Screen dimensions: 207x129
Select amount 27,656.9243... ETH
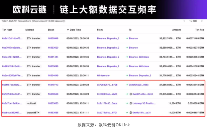(170, 85)
